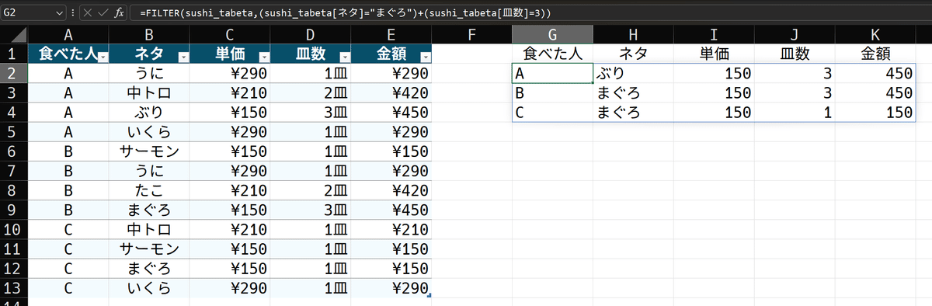
Task: Click cell J1 header 皿数
Action: [x=795, y=54]
